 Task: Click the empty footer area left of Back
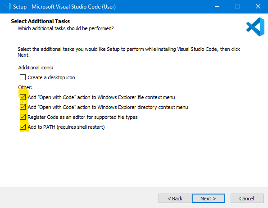click(x=79, y=198)
